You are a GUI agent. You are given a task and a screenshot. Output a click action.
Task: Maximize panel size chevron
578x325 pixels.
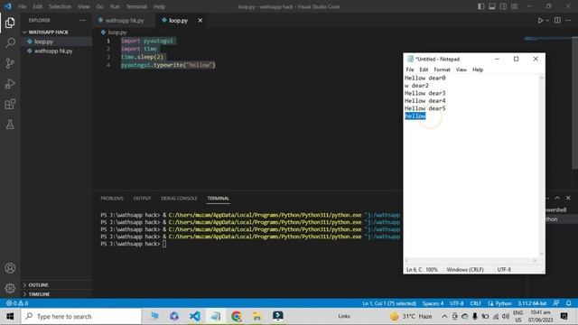[557, 198]
